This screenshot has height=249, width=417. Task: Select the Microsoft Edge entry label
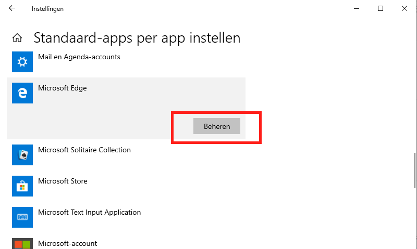point(63,88)
